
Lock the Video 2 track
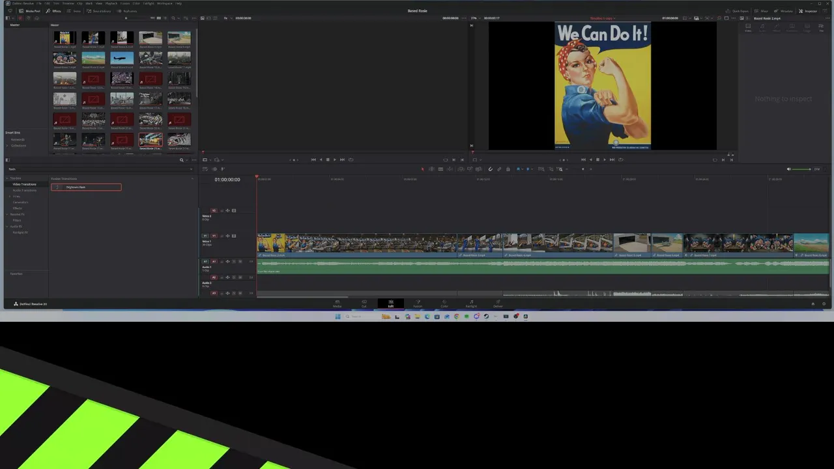222,210
